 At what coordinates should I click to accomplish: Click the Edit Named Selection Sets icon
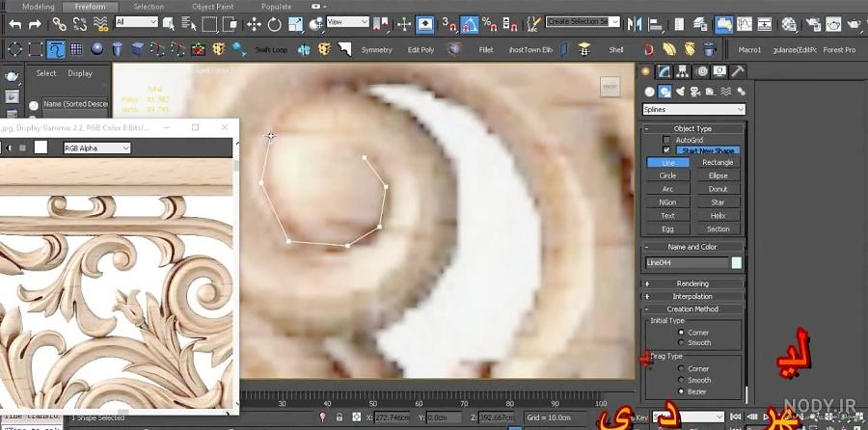(533, 24)
